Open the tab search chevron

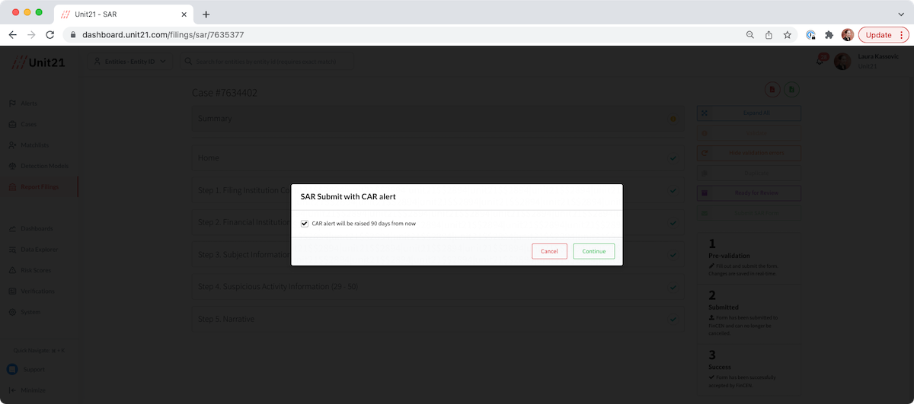(901, 14)
